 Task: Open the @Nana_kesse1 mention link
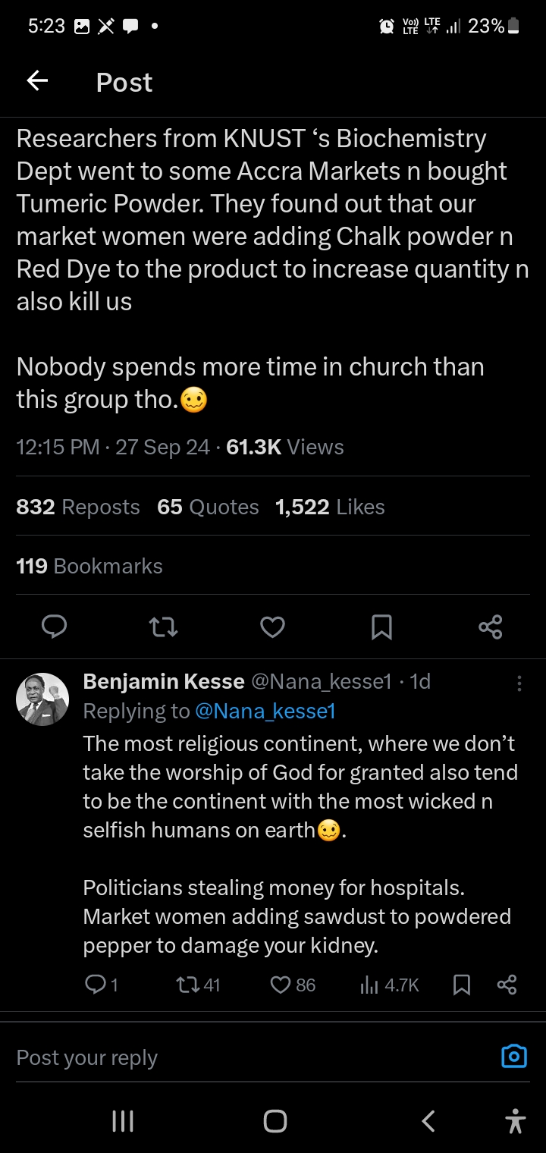tap(265, 711)
